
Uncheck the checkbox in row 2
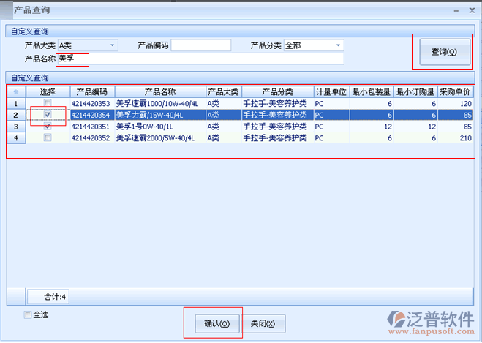[48, 115]
